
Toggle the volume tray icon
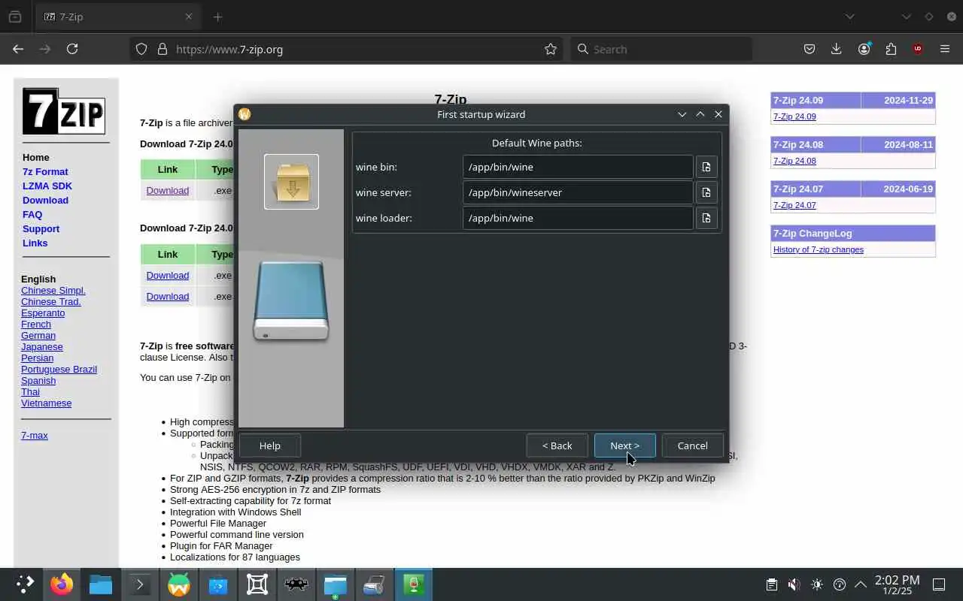tap(794, 584)
